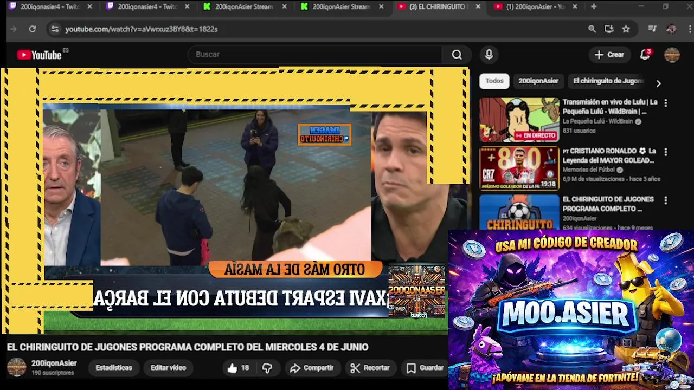Open 200iqonAsier channel name below video
The height and width of the screenshot is (390, 694).
coord(54,363)
